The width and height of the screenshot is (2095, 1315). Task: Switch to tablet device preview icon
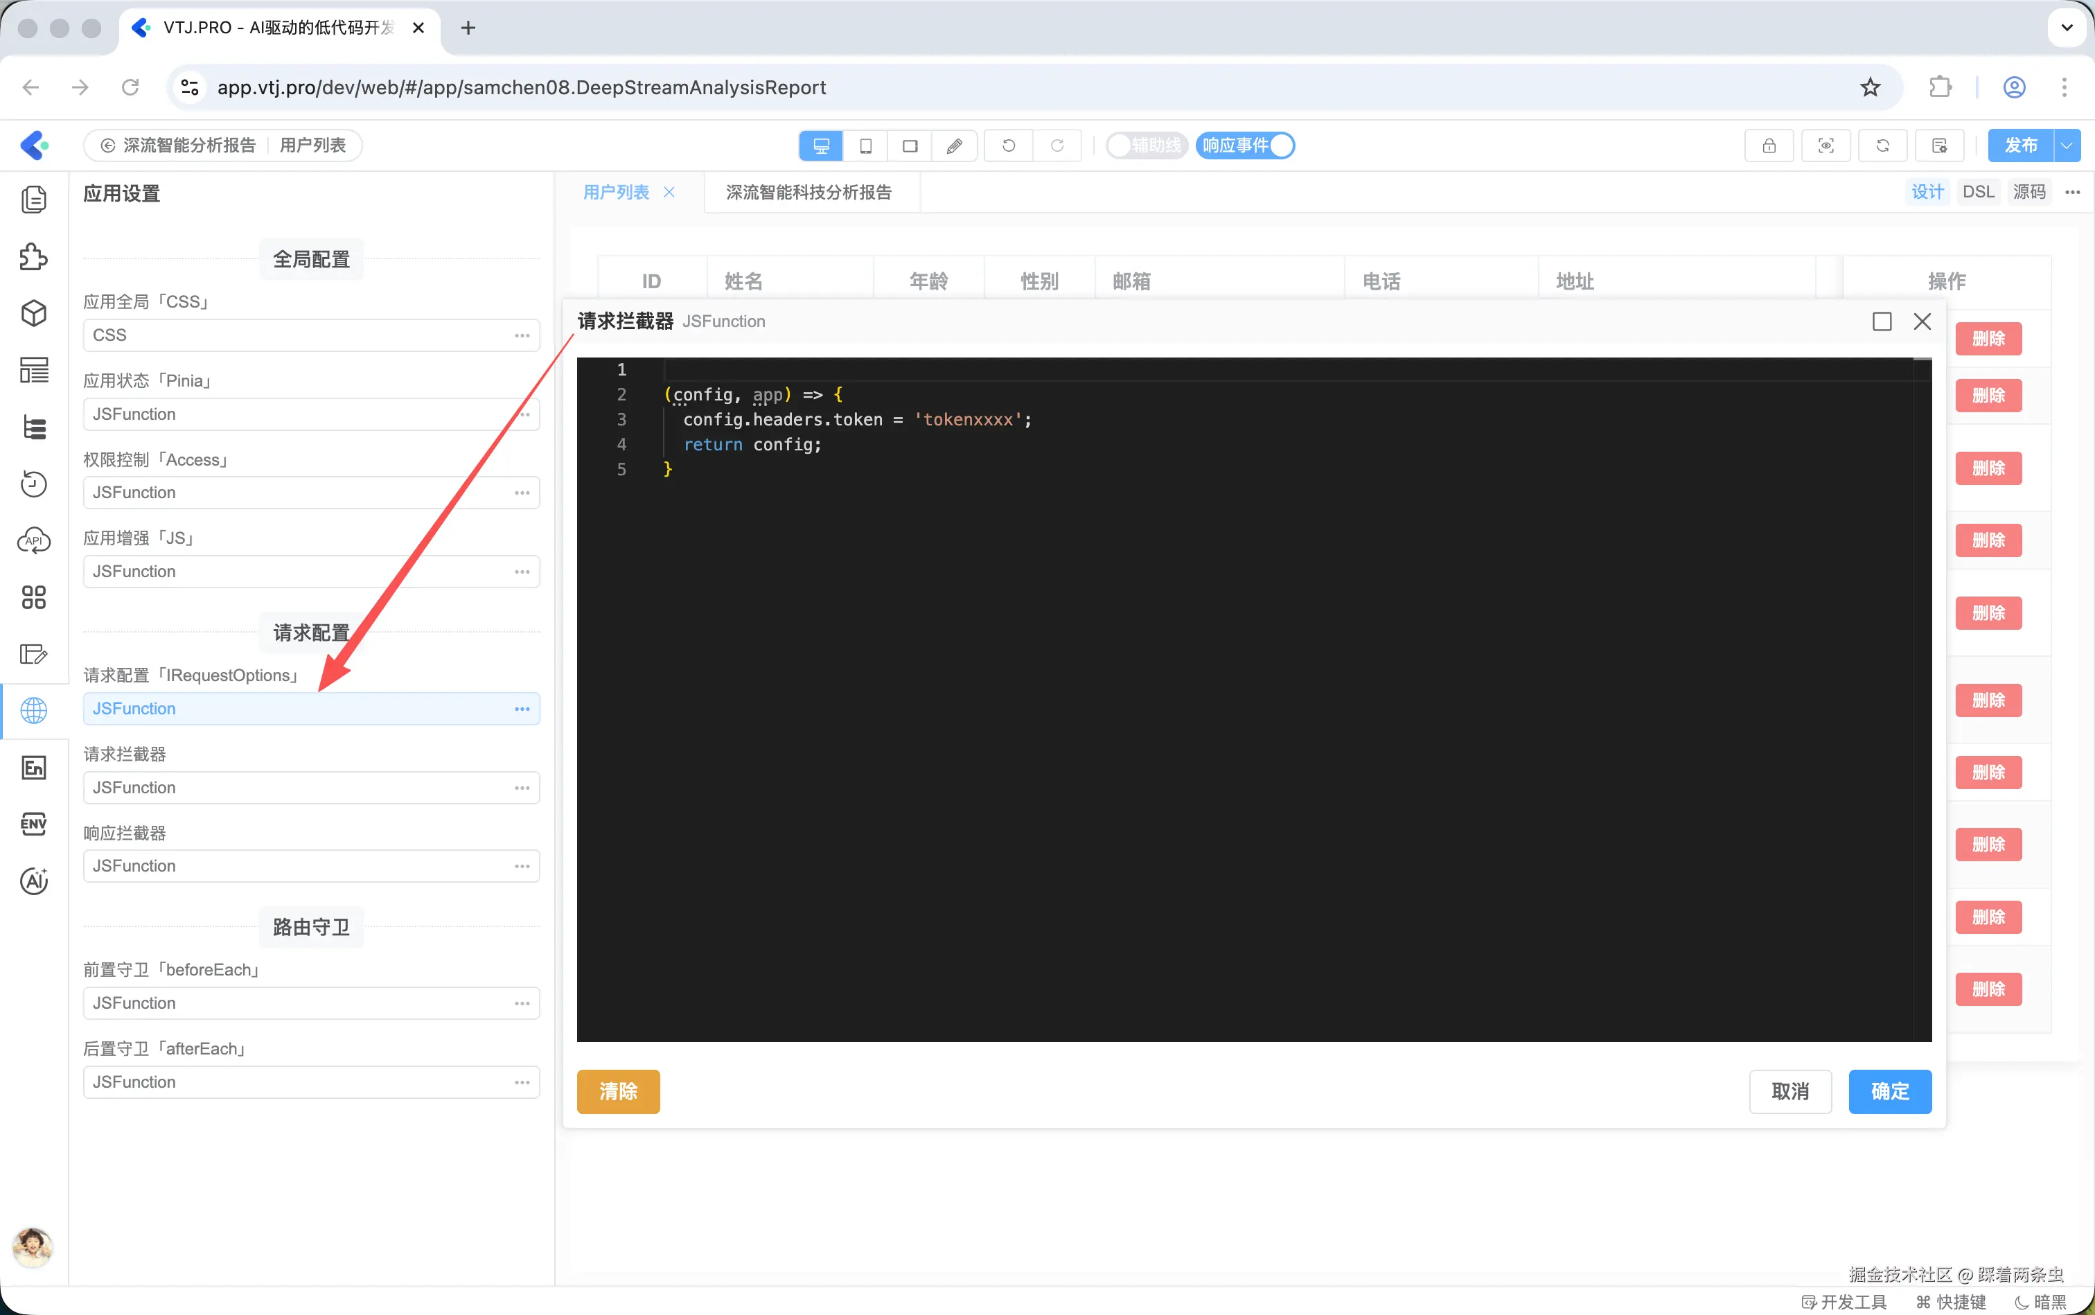pyautogui.click(x=865, y=145)
